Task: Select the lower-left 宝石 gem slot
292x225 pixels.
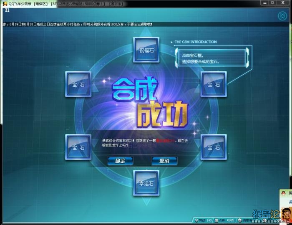Action: (78, 147)
